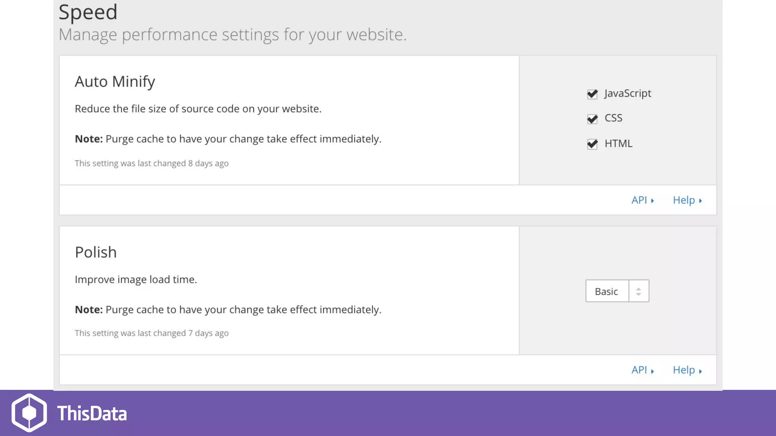Click the HTML option label
Screen dimensions: 776x436
click(618, 144)
